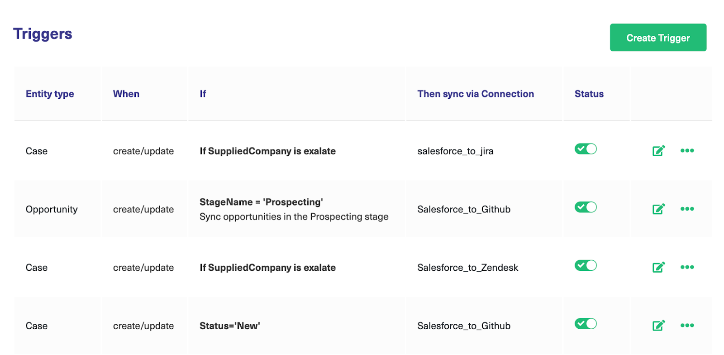
Task: Deactivate the Status='New' trigger toggle
Action: [x=586, y=324]
